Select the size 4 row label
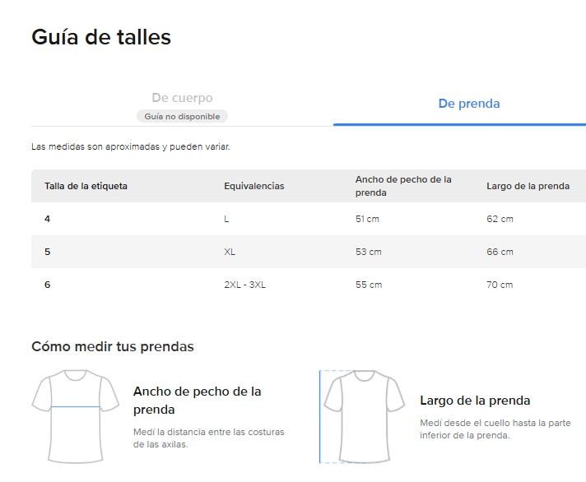This screenshot has width=586, height=482. point(48,219)
